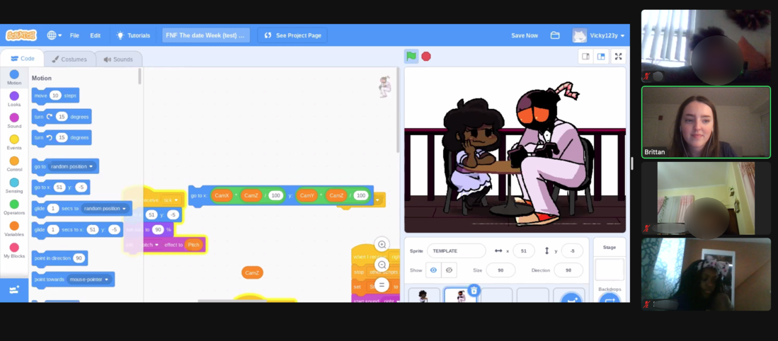Viewport: 778px width, 341px height.
Task: Click the green flag to run
Action: click(x=411, y=57)
